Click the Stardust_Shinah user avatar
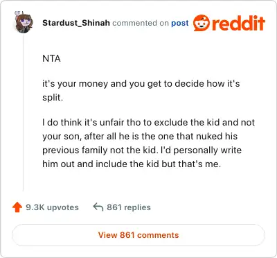The image size is (277, 258). [x=24, y=22]
